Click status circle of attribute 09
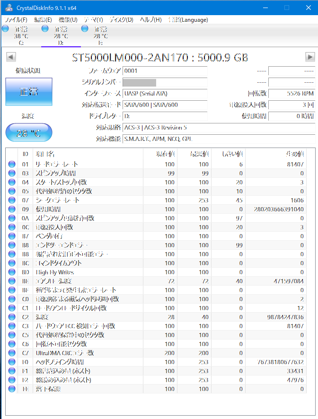Image resolution: width=318 pixels, height=419 pixels. (12, 209)
